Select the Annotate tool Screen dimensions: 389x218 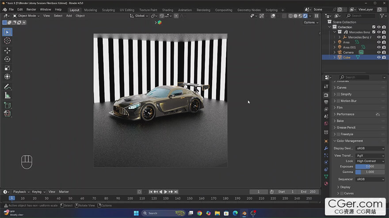pyautogui.click(x=7, y=87)
